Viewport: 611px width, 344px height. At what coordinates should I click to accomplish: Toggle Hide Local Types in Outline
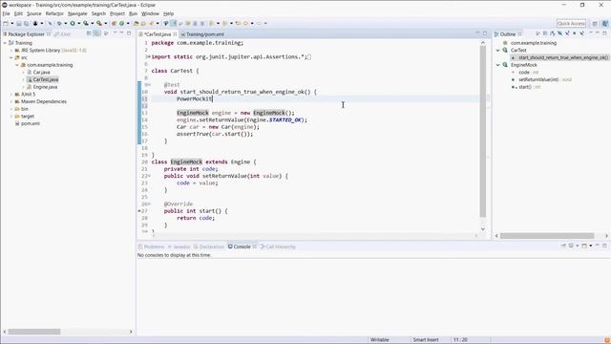(582, 34)
